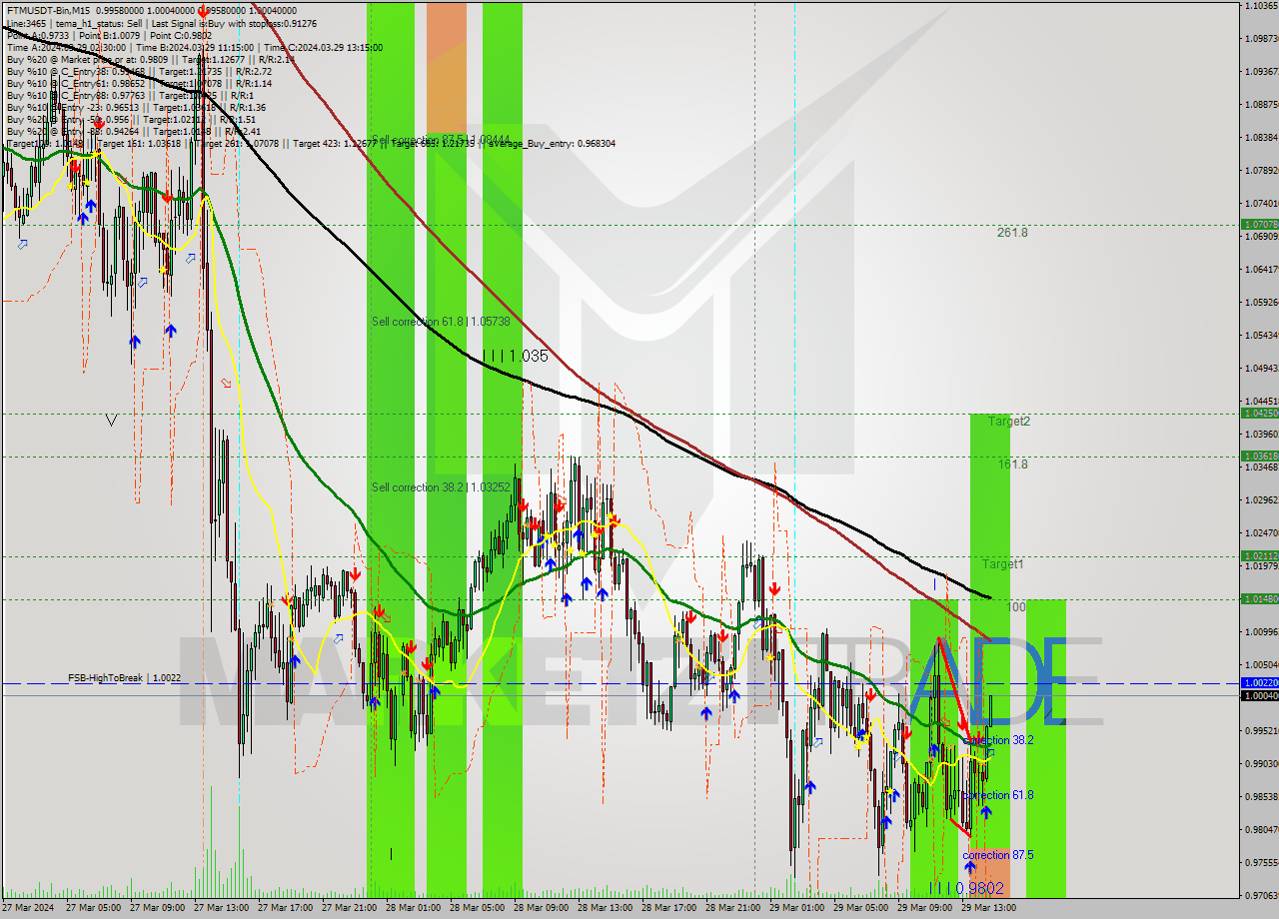Click the 'FSB-HighToBreak | 1.0022' label

tap(125, 678)
